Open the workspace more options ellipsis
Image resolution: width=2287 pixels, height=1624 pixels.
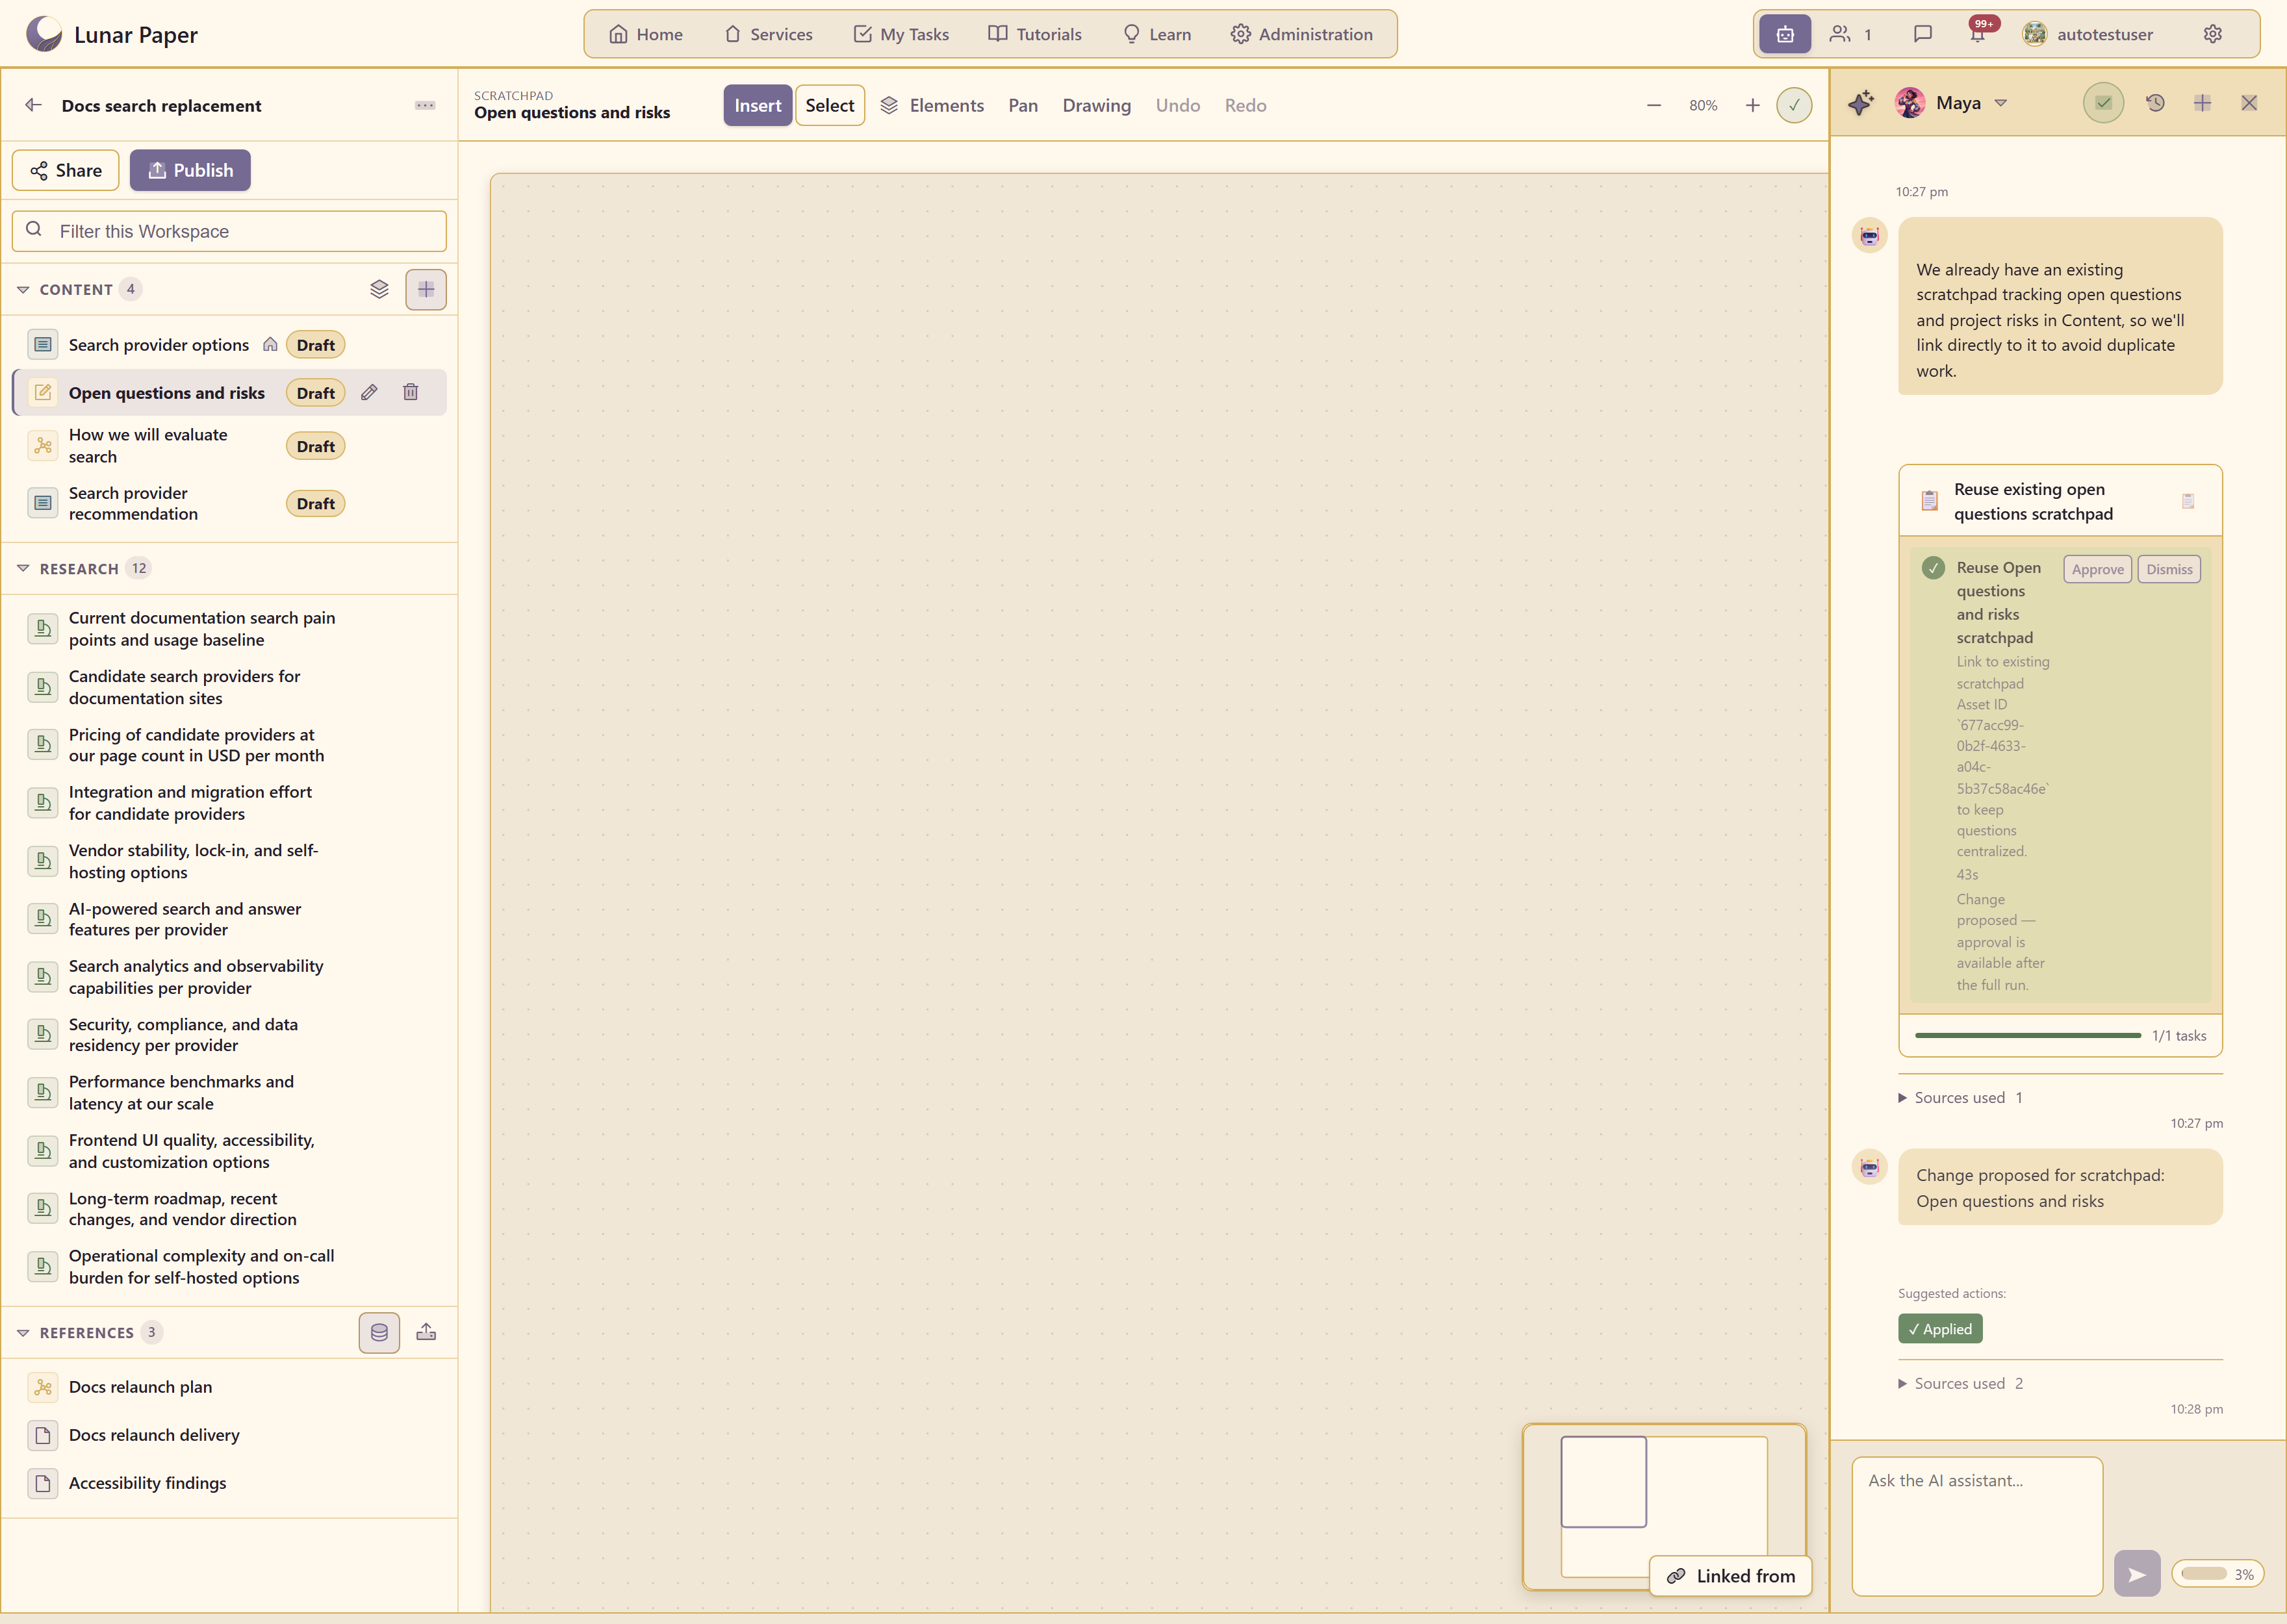click(425, 105)
